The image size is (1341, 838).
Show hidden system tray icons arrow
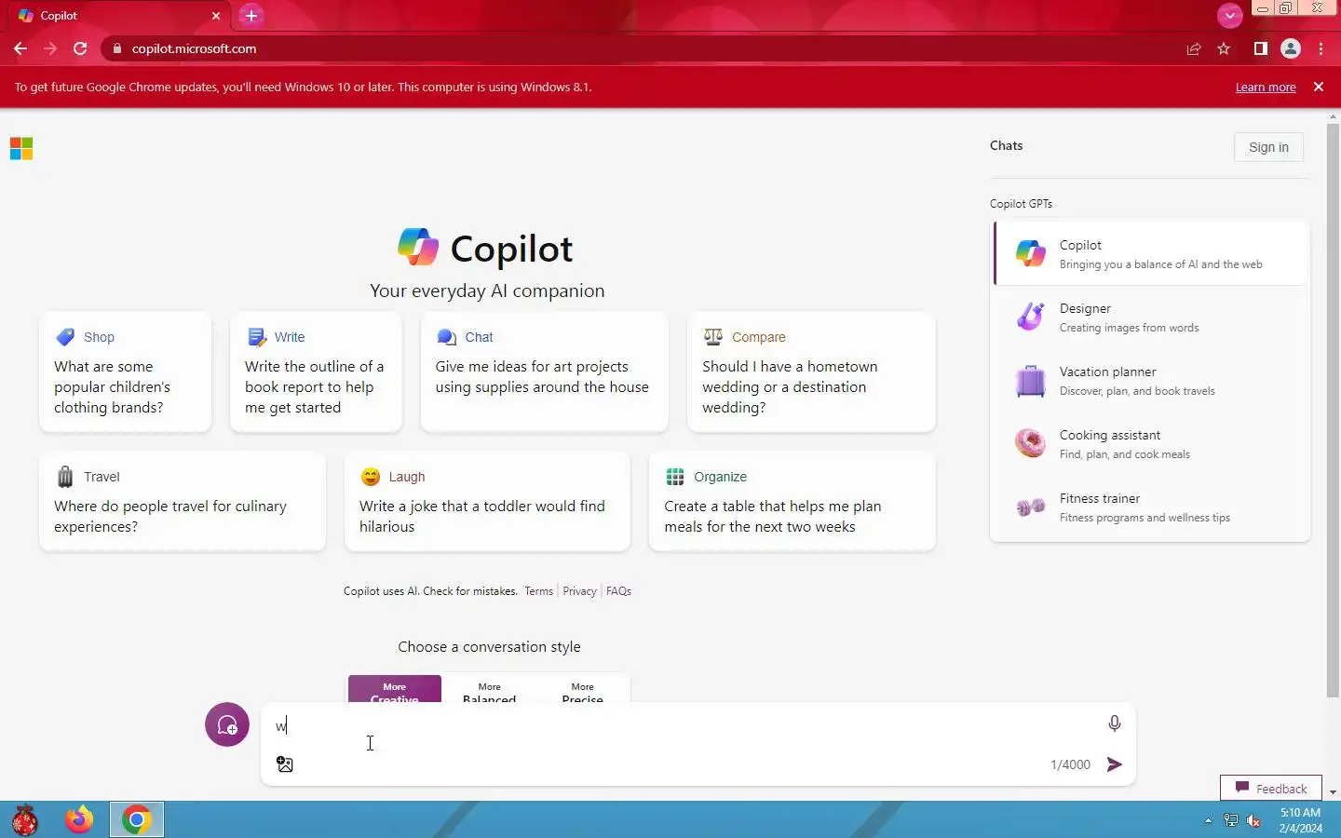tap(1208, 820)
